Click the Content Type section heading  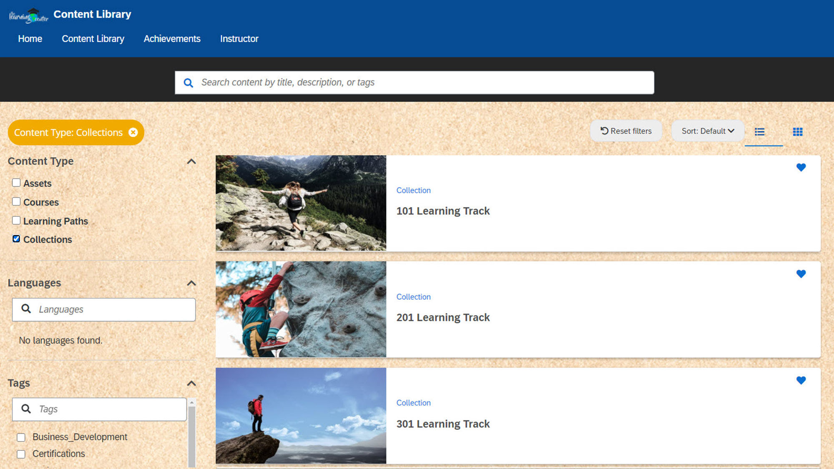(40, 161)
